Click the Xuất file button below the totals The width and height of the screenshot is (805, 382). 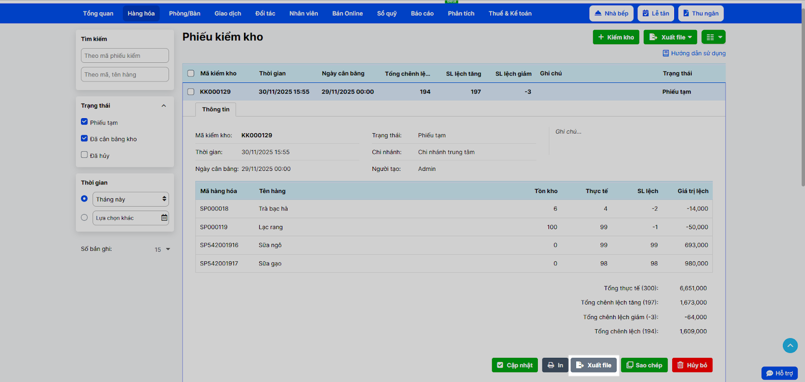pos(594,365)
